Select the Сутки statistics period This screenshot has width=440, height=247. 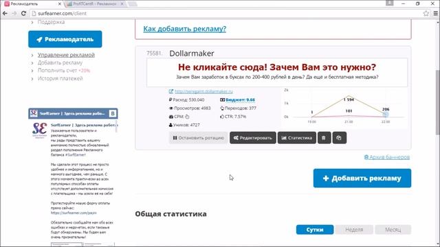point(315,230)
